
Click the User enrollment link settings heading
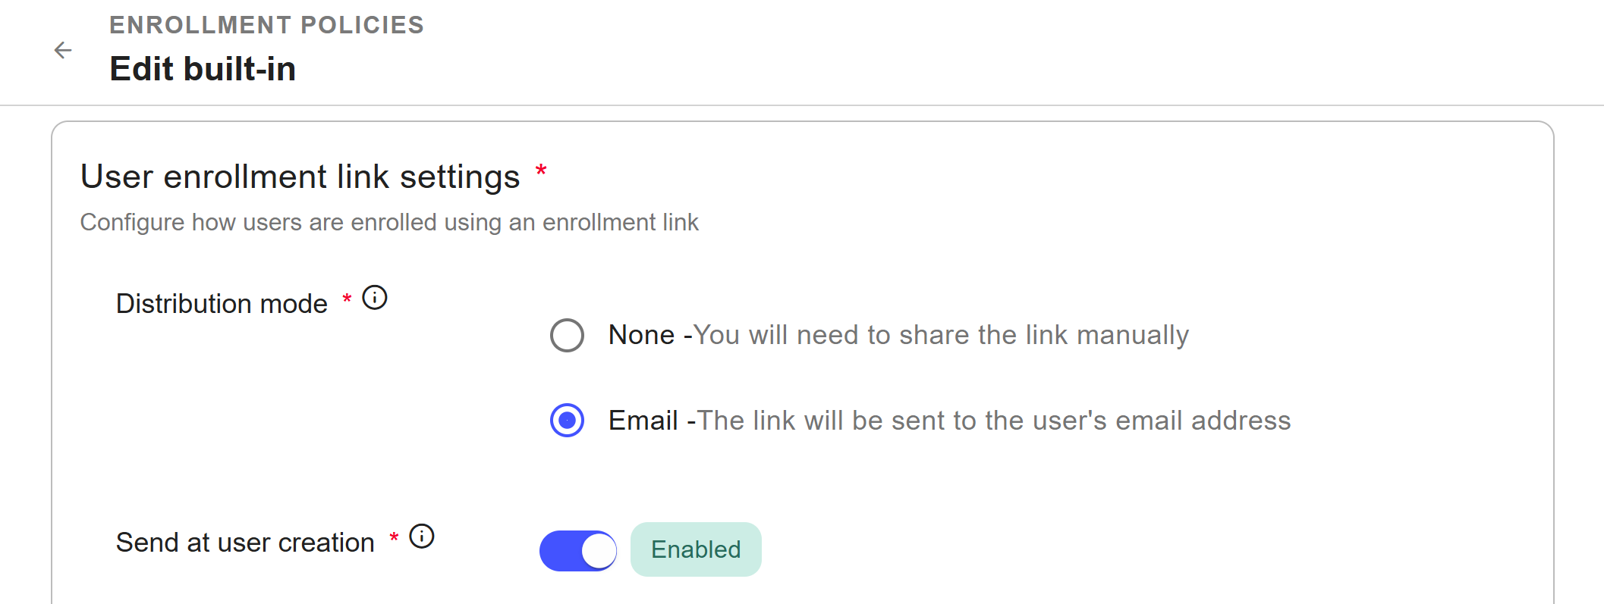coord(300,177)
